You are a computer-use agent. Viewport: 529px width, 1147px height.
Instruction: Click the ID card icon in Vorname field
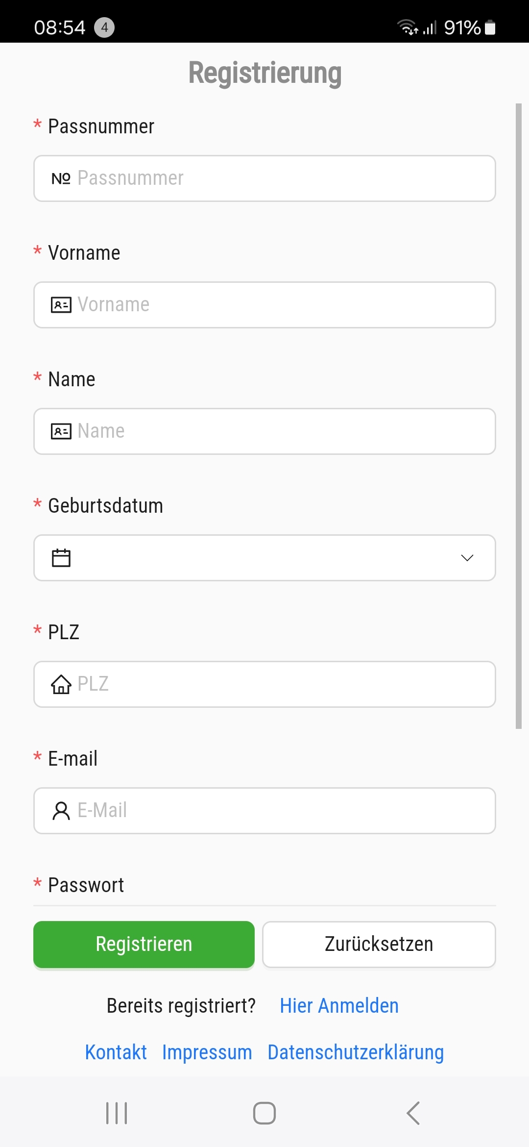(x=61, y=305)
